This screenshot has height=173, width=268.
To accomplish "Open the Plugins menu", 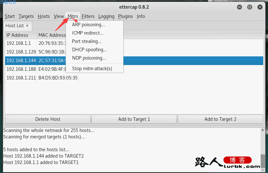I will [125, 16].
